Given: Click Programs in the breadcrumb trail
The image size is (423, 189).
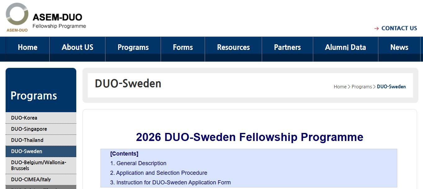Looking at the screenshot, I should [362, 87].
